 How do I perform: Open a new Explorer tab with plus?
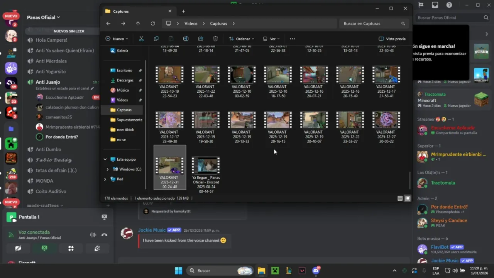point(183,11)
